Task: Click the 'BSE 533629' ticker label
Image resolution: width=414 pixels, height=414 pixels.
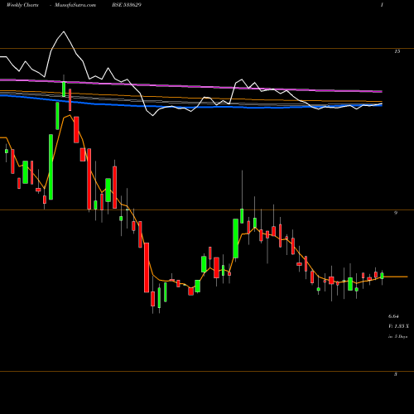Action: (x=127, y=5)
